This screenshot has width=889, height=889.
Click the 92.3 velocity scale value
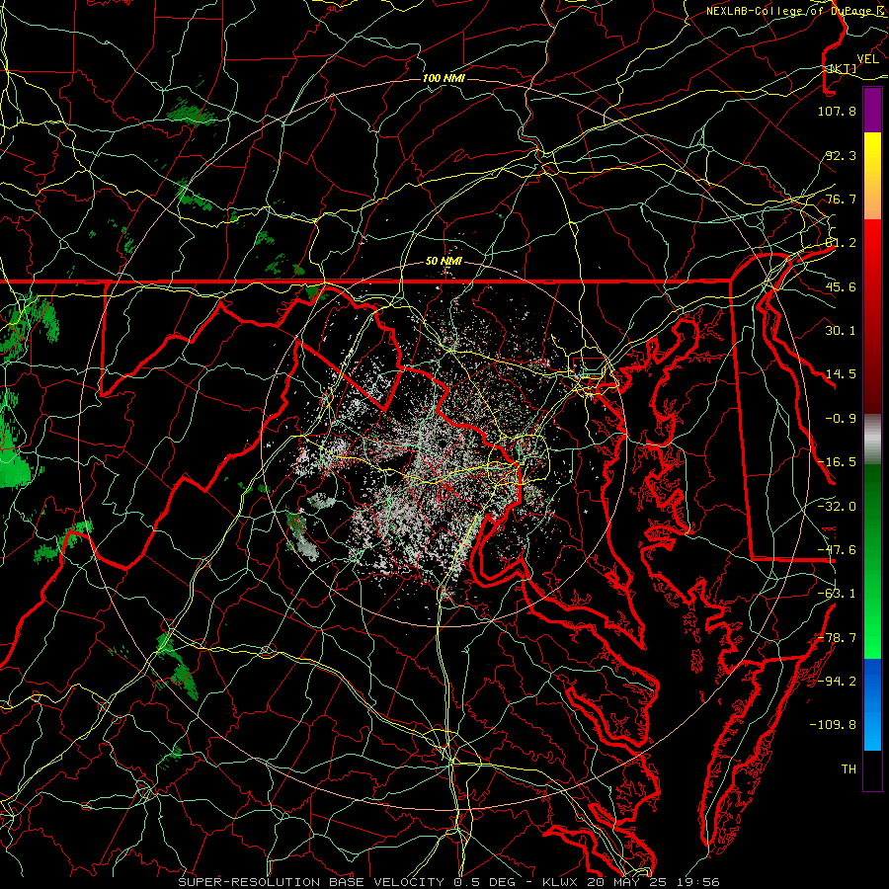click(x=841, y=155)
